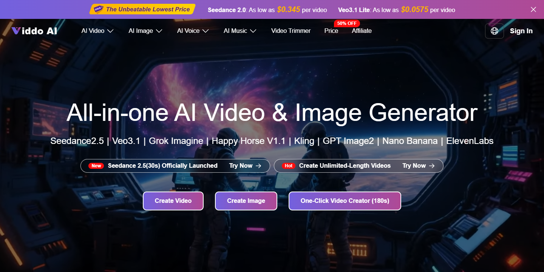Click One-Click Video Creator (180s) button

tap(345, 201)
